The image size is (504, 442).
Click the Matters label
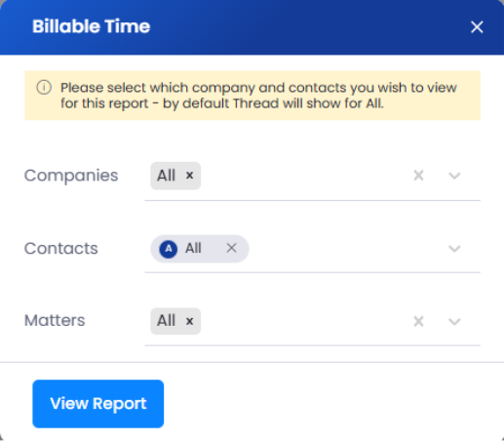[55, 320]
